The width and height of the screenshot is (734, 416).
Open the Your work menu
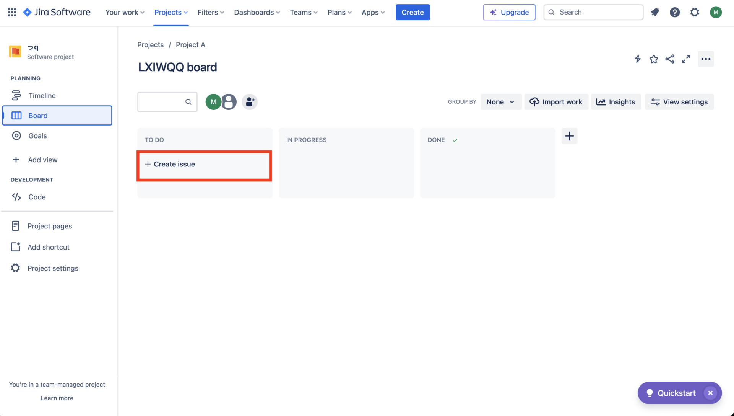point(124,12)
